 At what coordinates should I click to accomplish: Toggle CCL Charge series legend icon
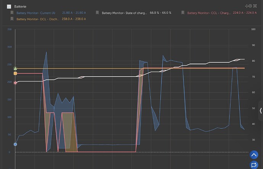click(183, 13)
